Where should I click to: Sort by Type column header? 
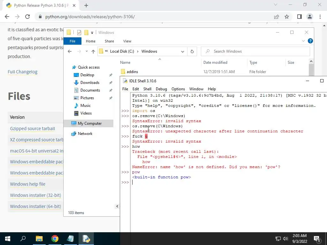[x=253, y=63]
